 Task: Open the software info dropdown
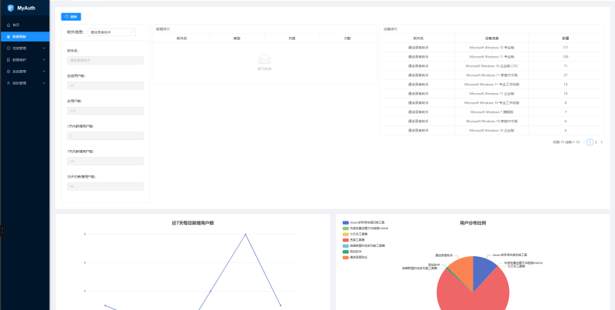click(111, 32)
